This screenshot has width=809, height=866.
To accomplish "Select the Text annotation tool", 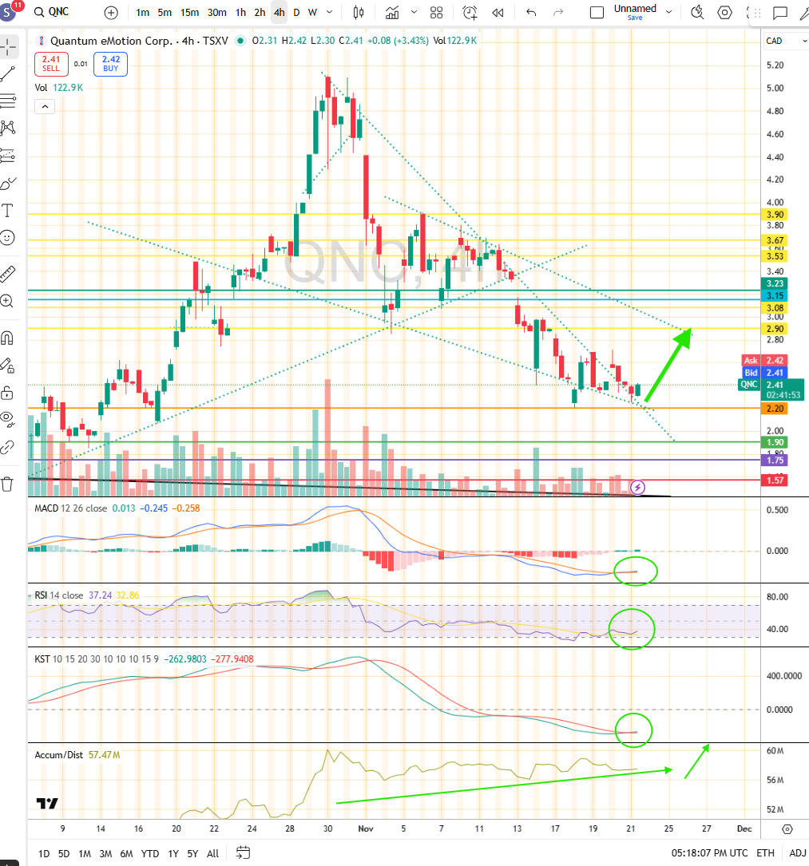I will tap(9, 211).
